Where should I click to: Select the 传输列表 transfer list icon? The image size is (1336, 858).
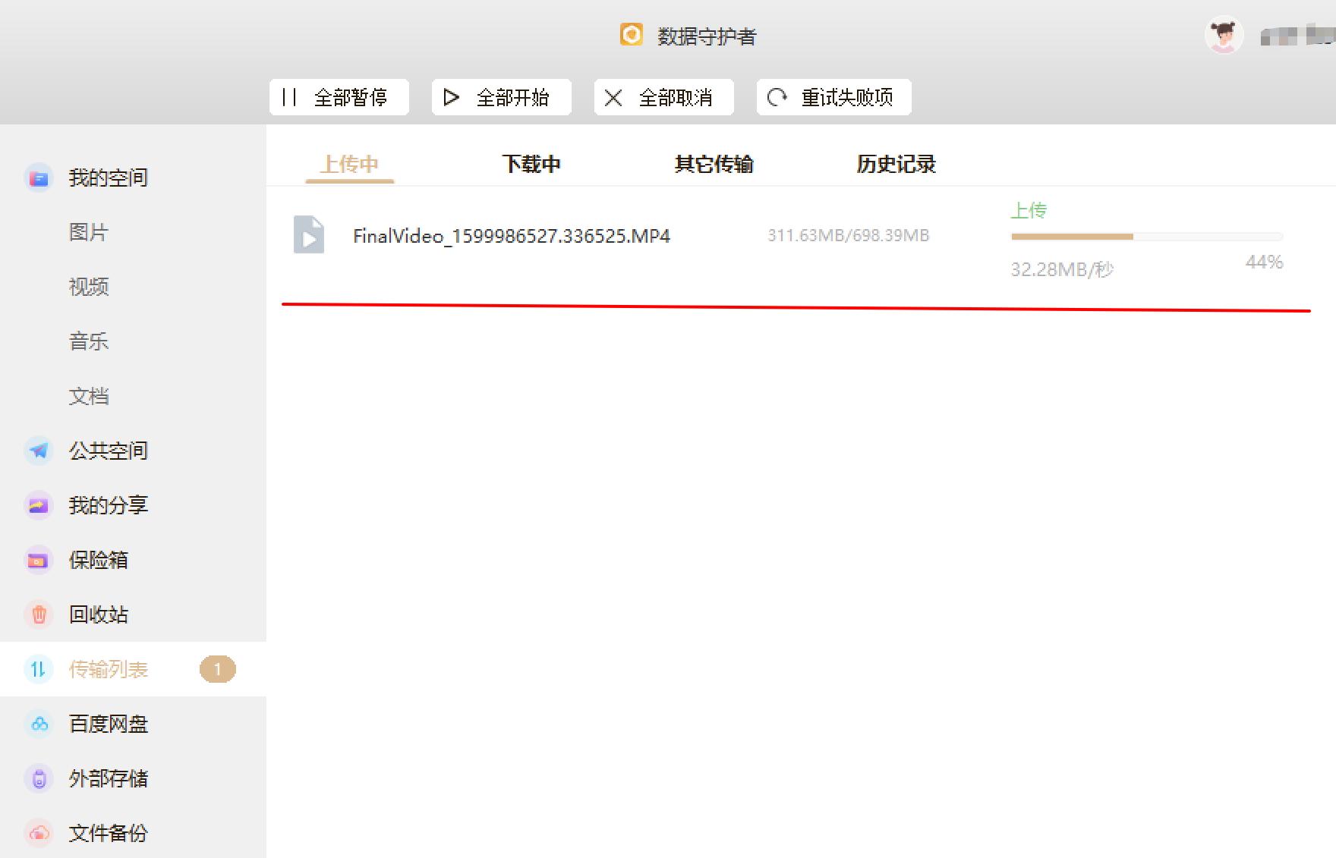(38, 669)
